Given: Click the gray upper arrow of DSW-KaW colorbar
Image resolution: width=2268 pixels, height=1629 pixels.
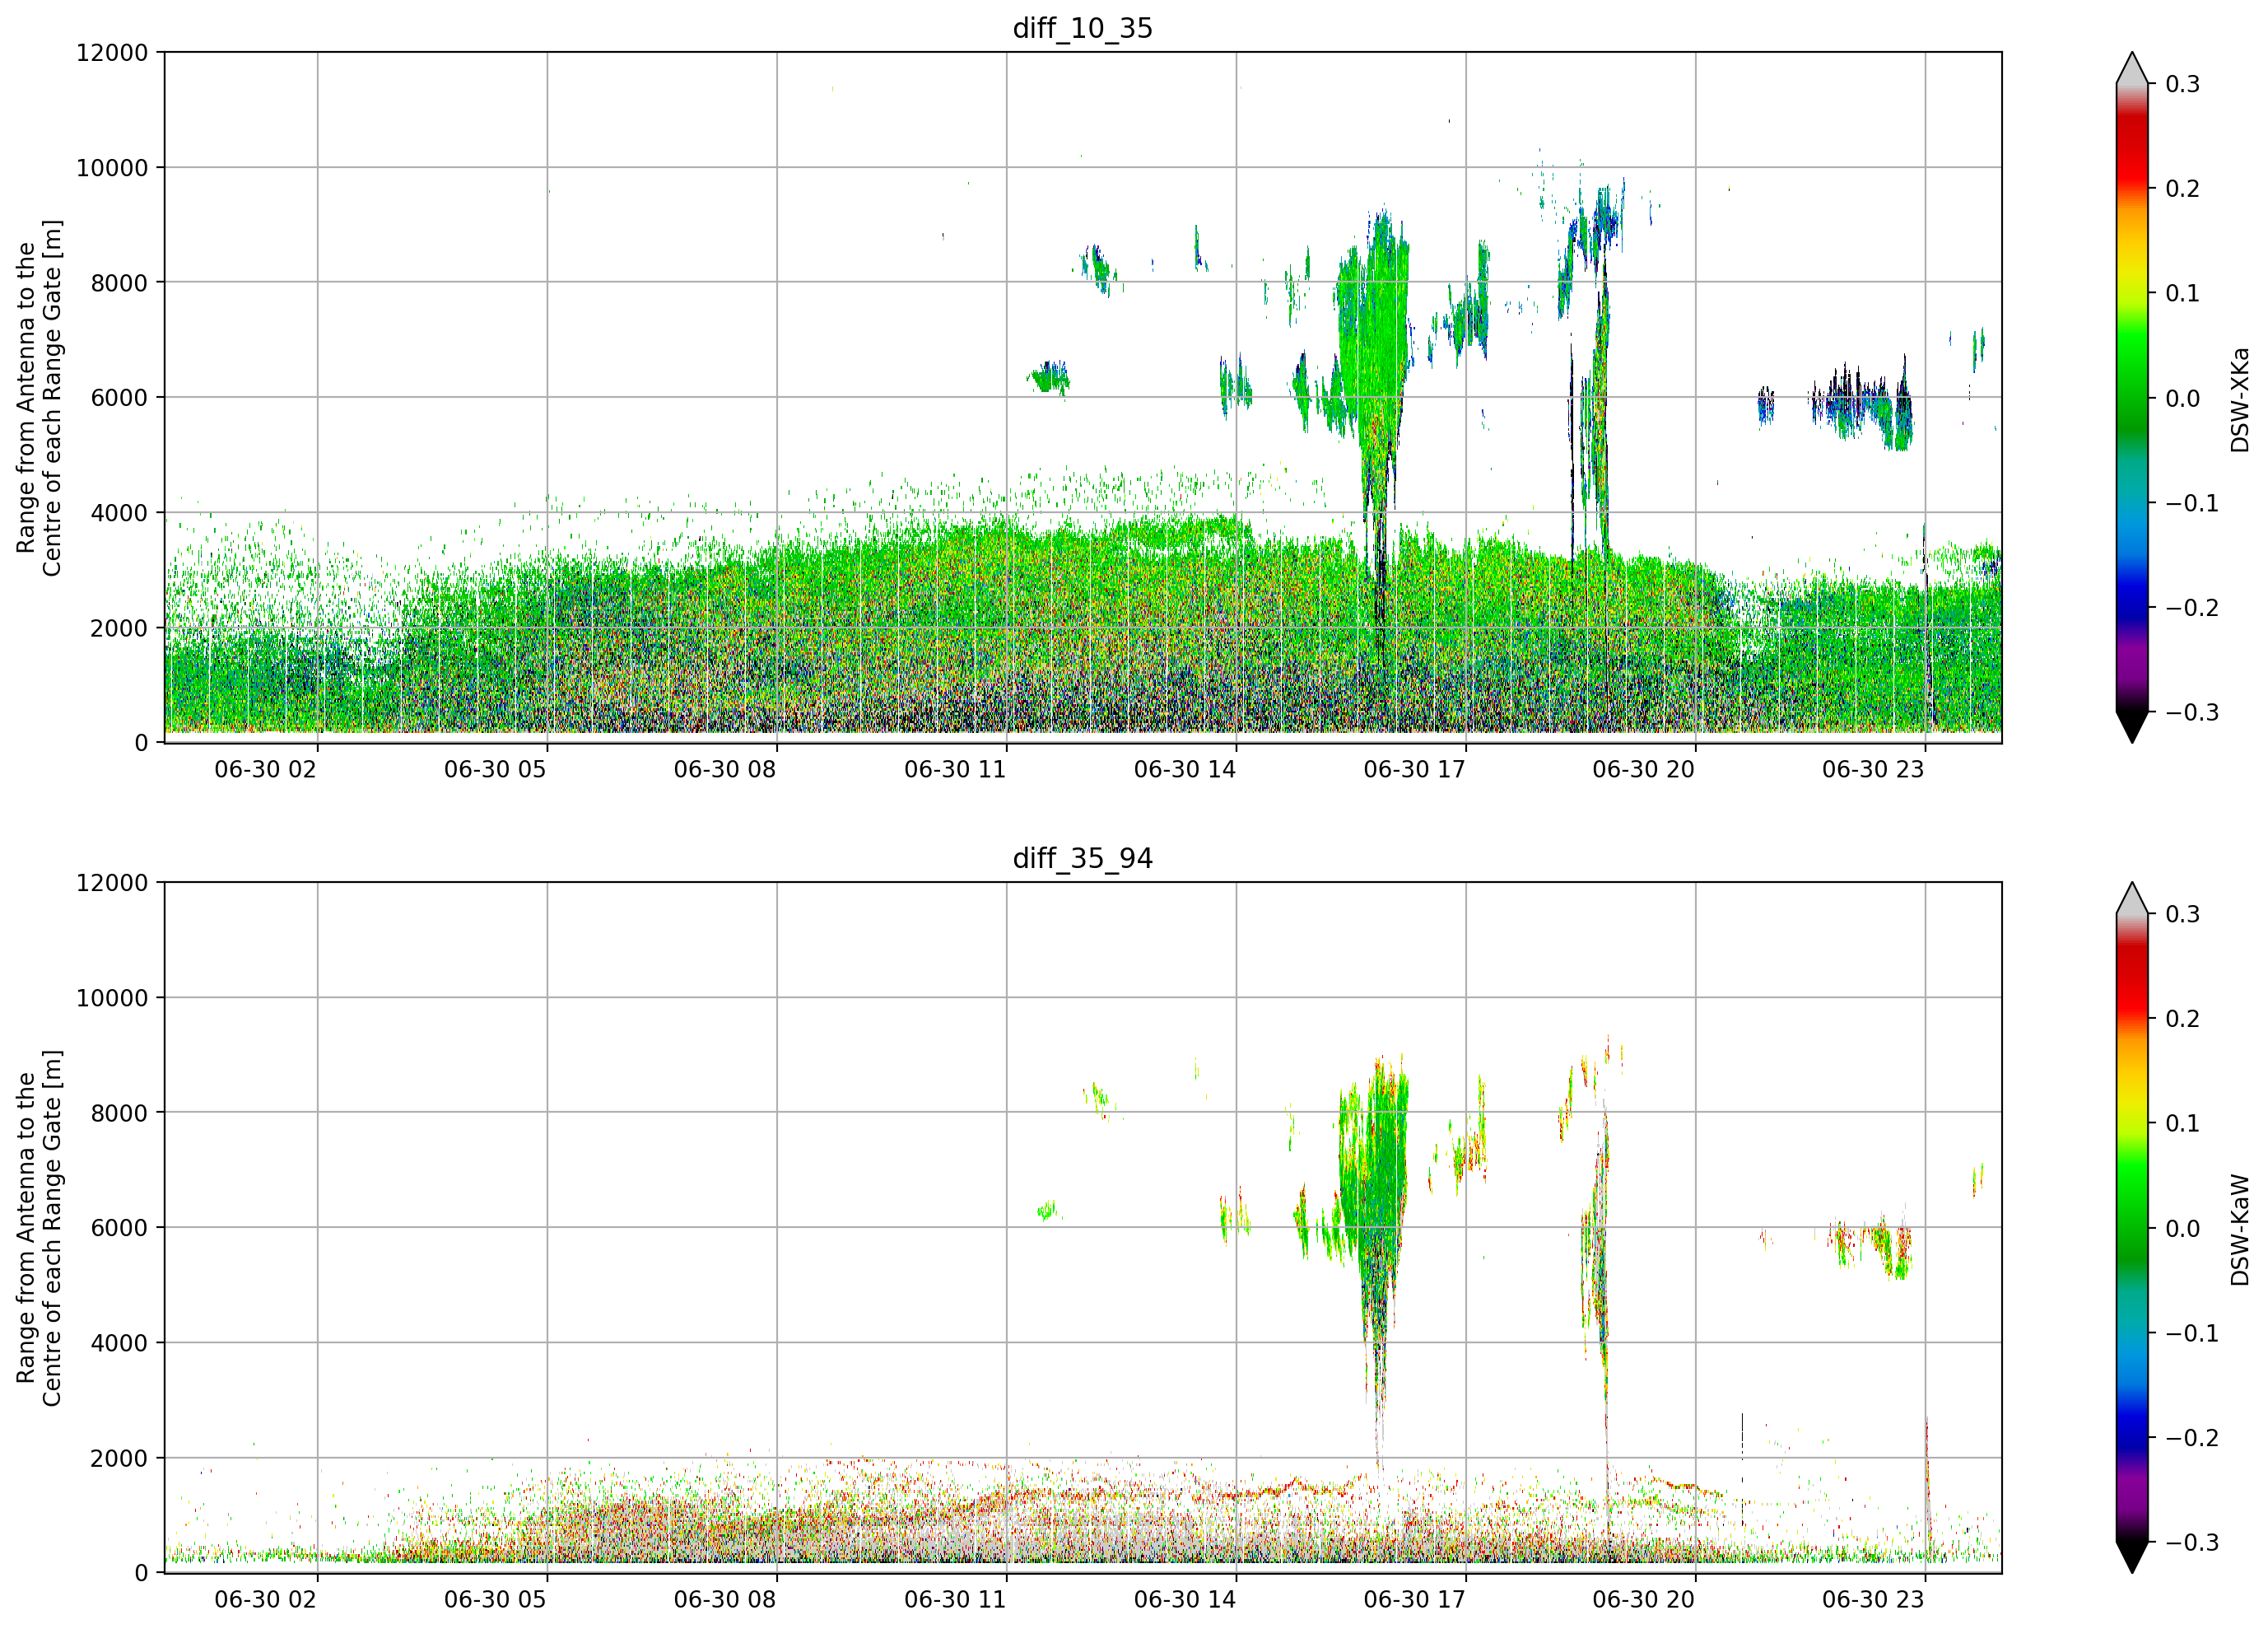Looking at the screenshot, I should coord(2132,899).
